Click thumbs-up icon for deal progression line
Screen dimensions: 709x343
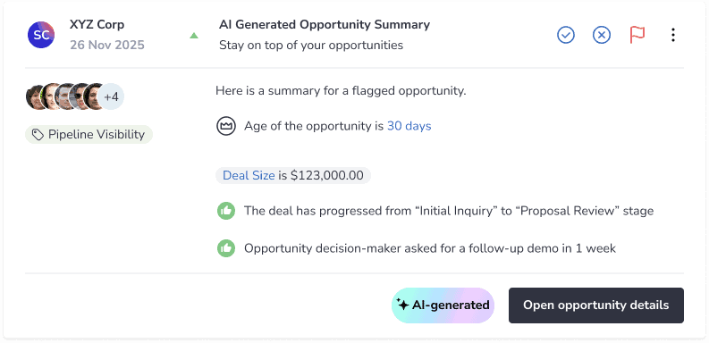(225, 211)
